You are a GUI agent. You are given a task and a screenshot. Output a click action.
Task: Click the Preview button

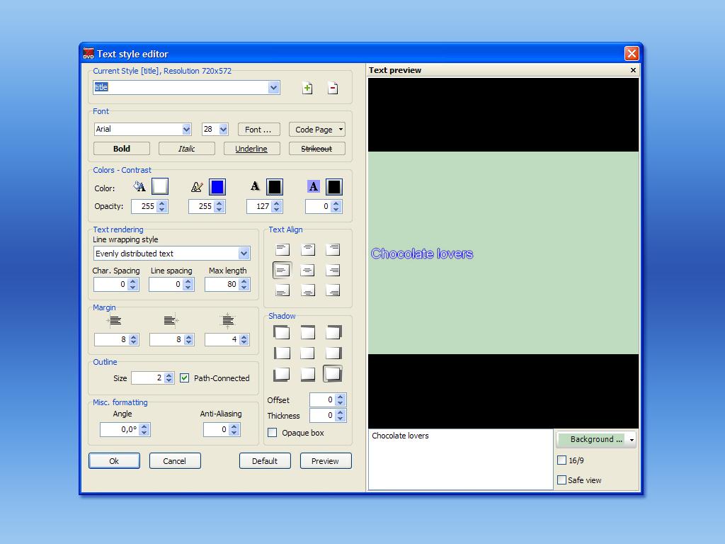pos(326,460)
